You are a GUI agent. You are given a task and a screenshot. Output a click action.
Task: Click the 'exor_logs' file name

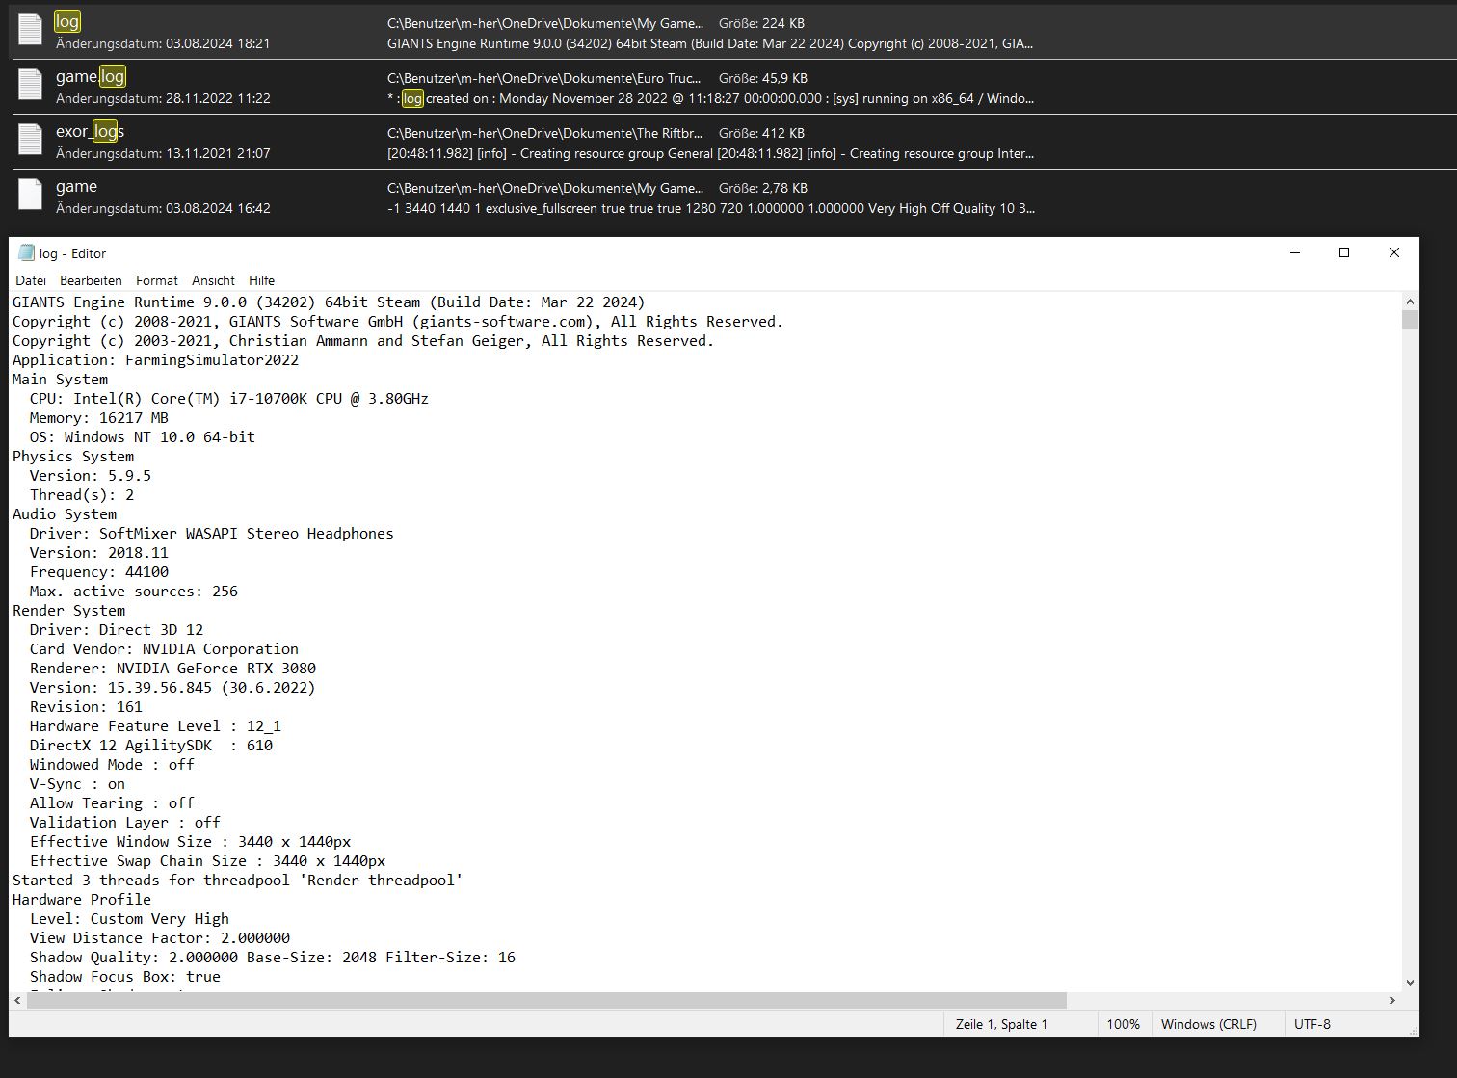pyautogui.click(x=90, y=131)
